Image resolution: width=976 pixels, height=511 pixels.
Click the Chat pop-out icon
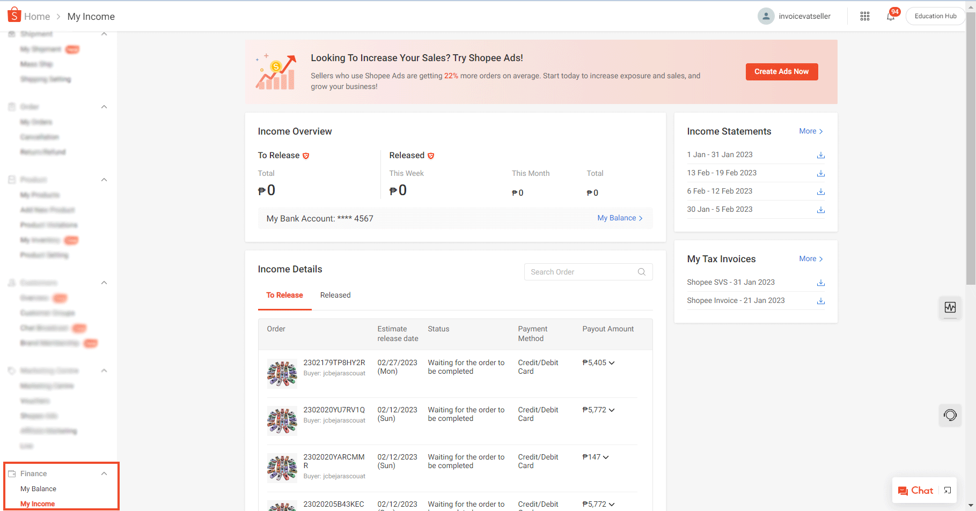point(946,490)
